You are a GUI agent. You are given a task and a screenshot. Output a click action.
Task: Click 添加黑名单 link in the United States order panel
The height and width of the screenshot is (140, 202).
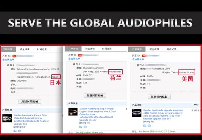click(x=138, y=59)
